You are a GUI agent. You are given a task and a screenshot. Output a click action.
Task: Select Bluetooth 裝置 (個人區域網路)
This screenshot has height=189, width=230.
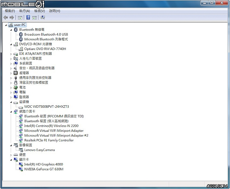click(x=46, y=121)
